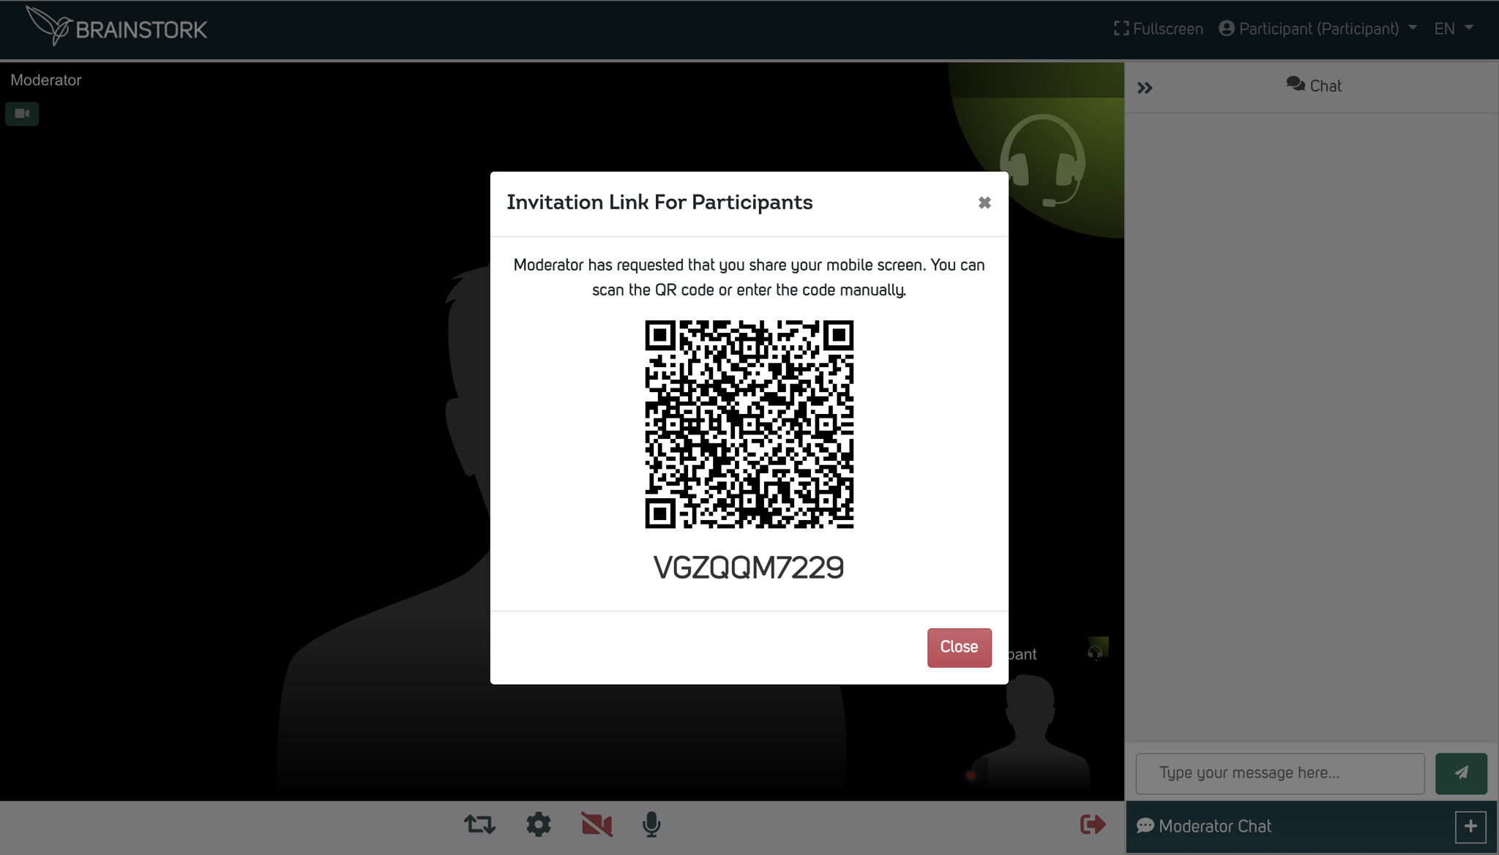Viewport: 1499px width, 855px height.
Task: Click the Moderator label
Action: (45, 80)
